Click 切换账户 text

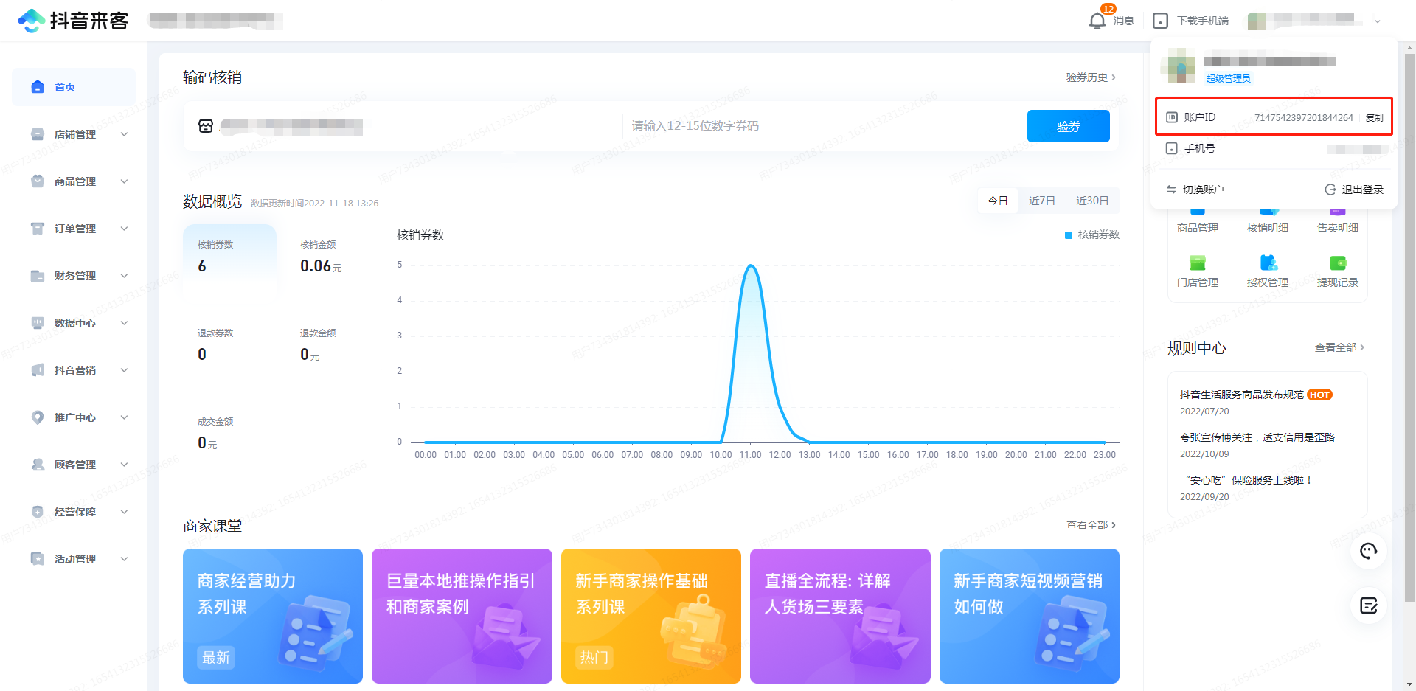[1204, 190]
